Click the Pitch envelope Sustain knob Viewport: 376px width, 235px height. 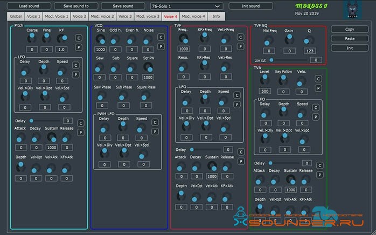tap(52, 137)
